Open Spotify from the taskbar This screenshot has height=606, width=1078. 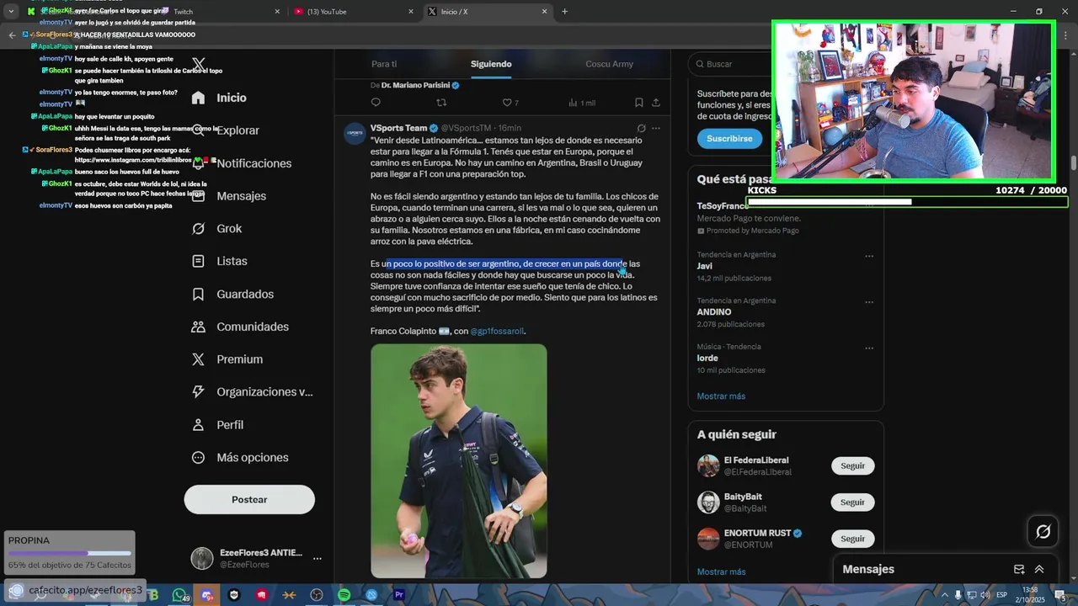[344, 595]
